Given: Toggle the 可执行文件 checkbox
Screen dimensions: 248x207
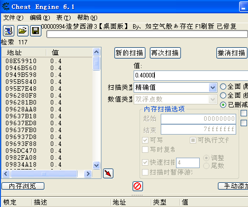Looking at the screenshot, I should tap(193, 140).
